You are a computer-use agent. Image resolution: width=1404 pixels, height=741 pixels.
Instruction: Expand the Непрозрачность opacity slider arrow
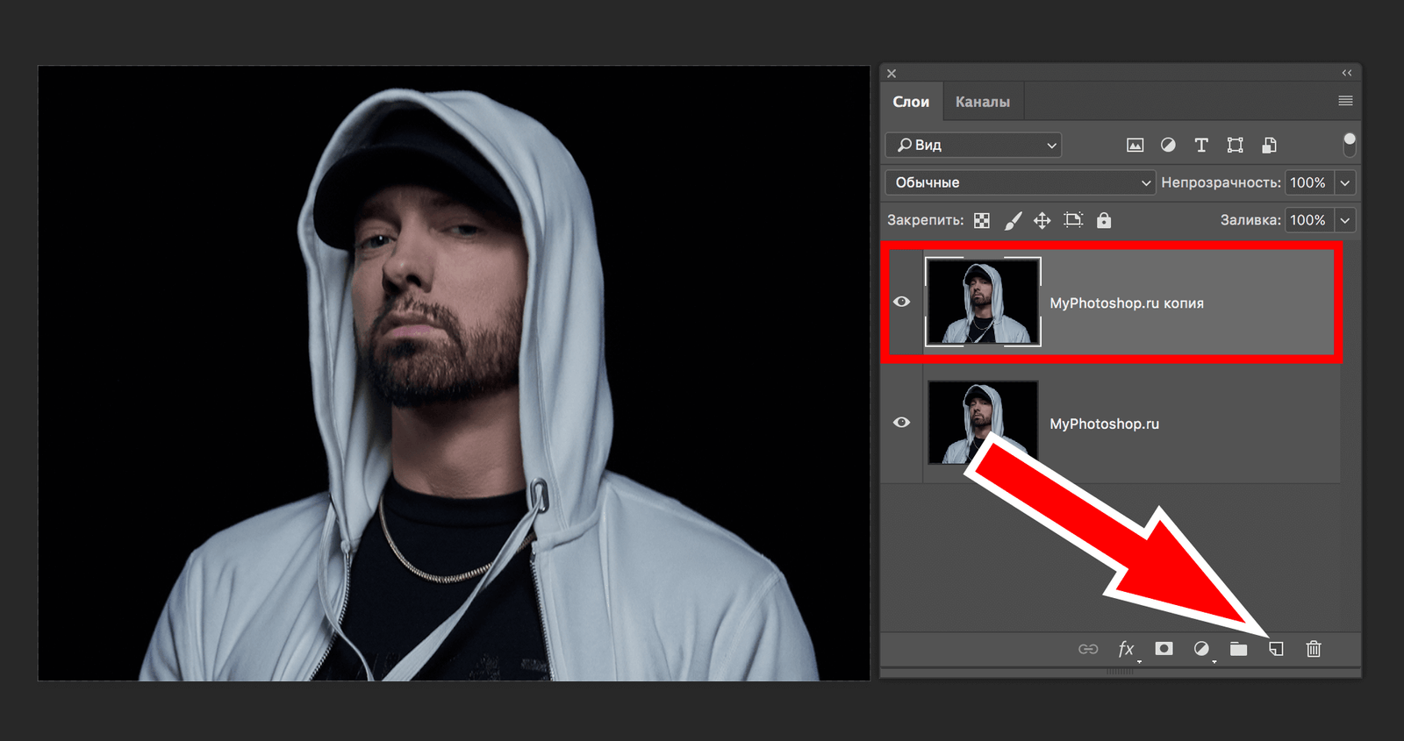[x=1344, y=182]
